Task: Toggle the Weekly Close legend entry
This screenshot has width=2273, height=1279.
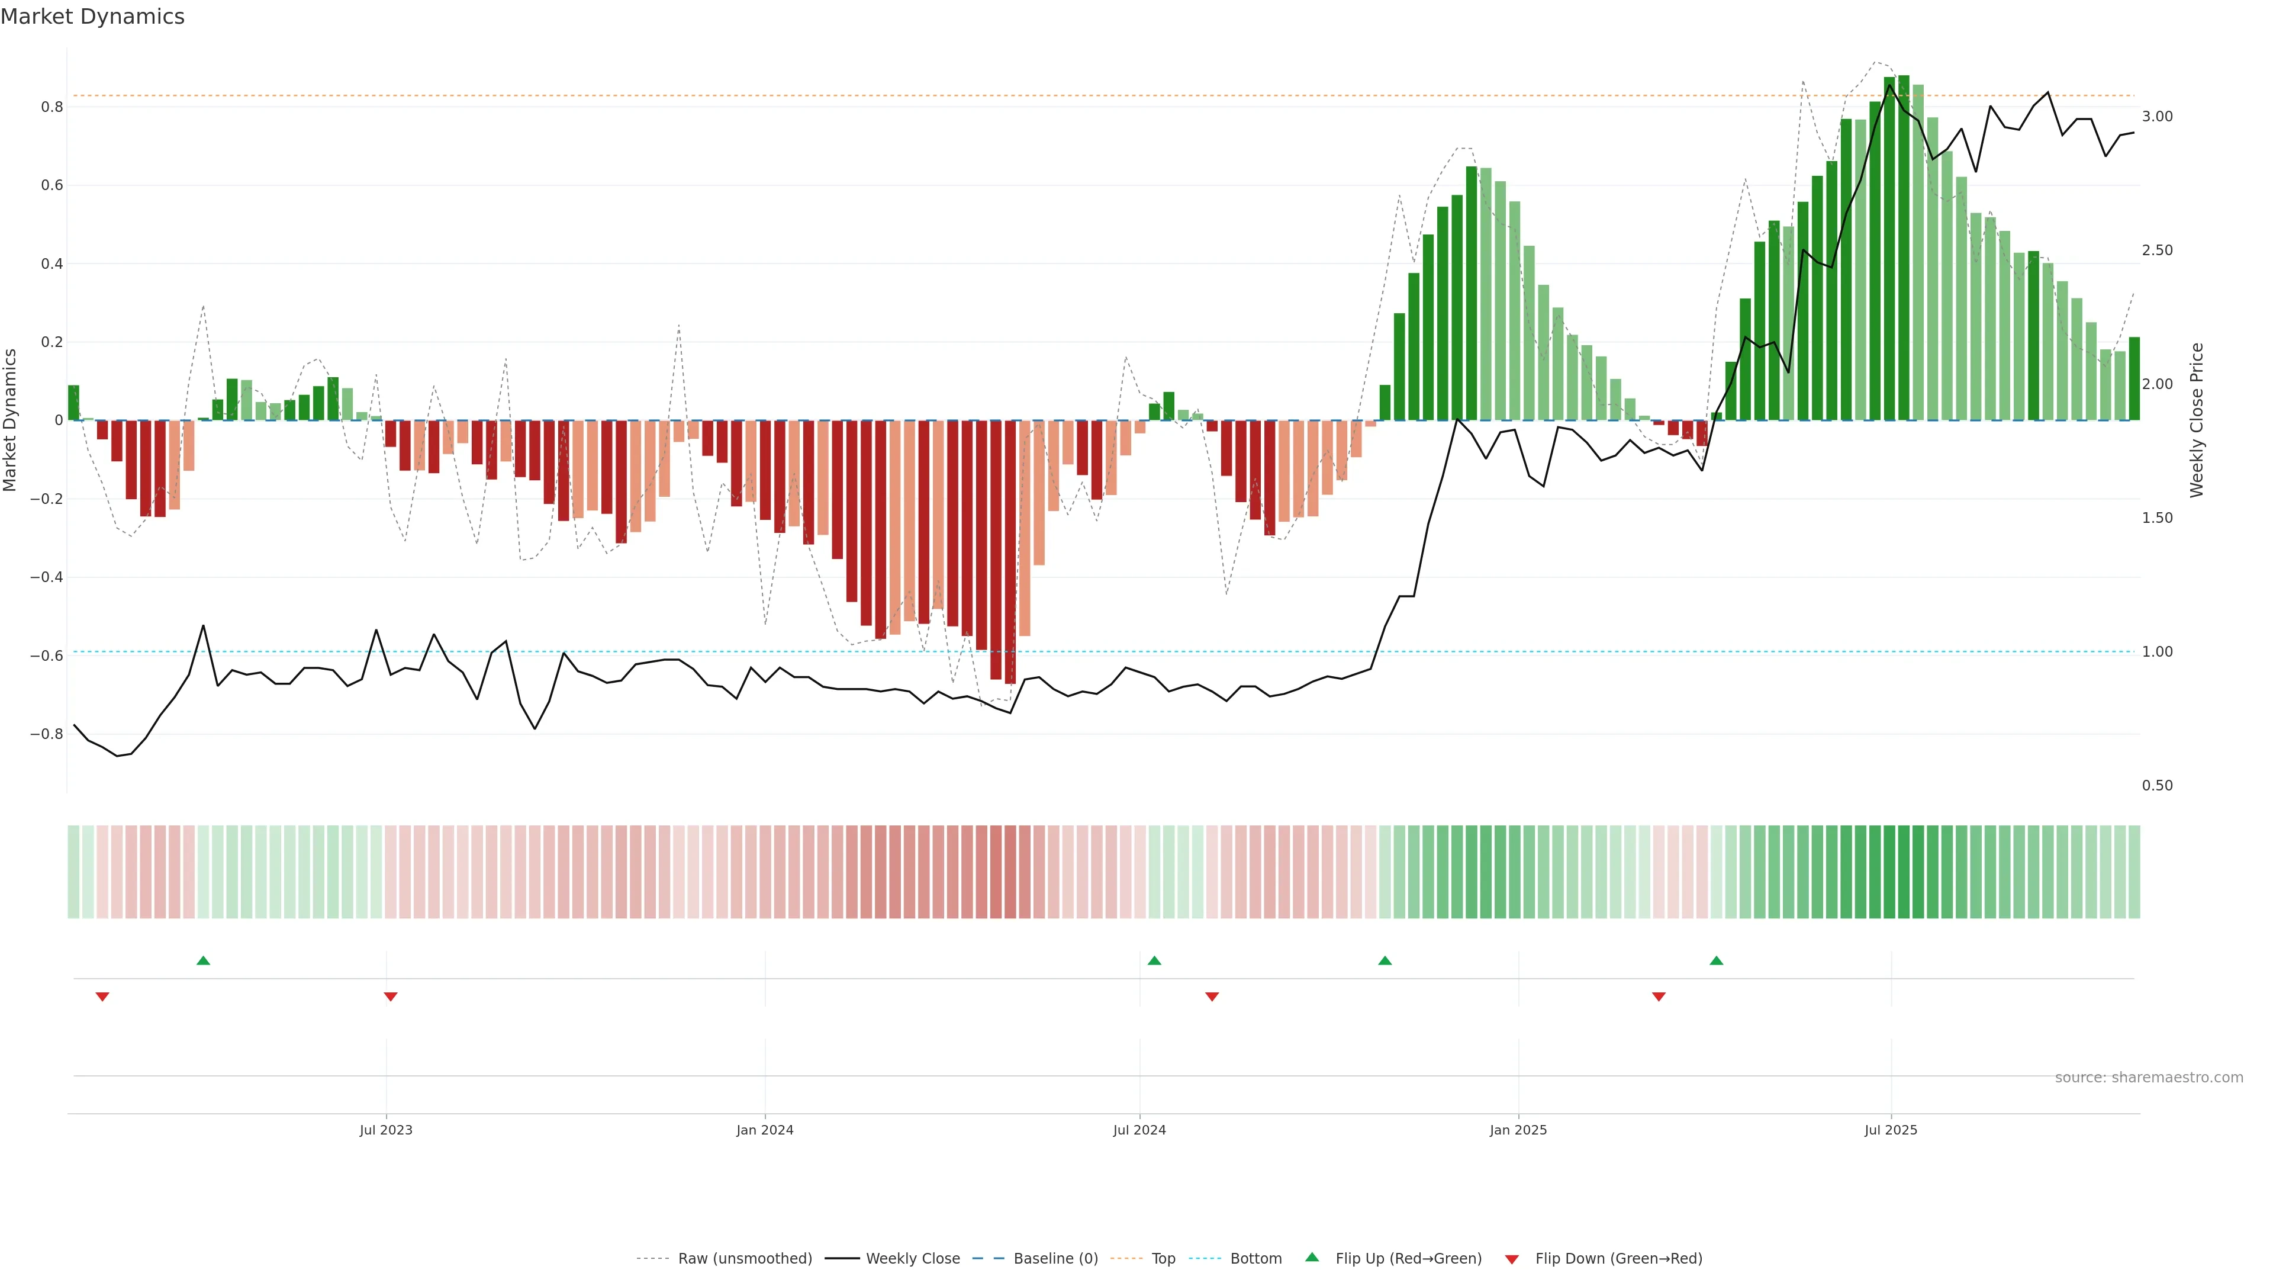Action: click(912, 1258)
